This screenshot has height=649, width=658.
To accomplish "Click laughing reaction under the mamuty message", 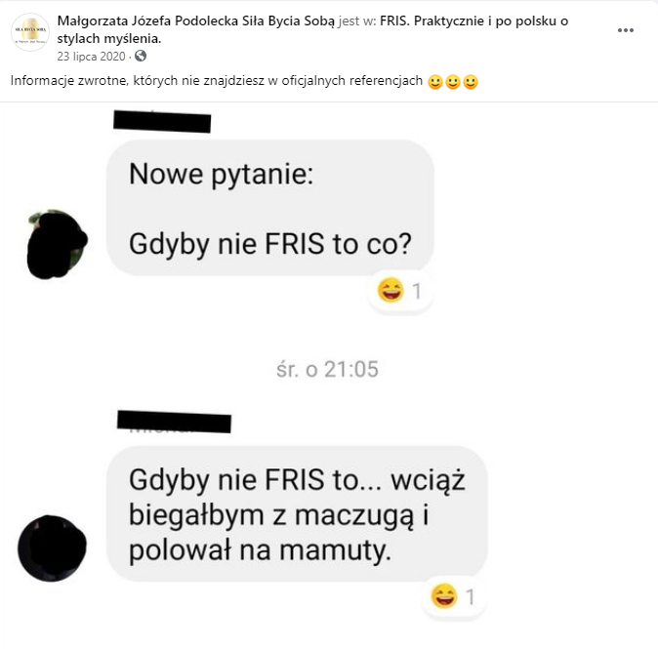I will tap(444, 595).
